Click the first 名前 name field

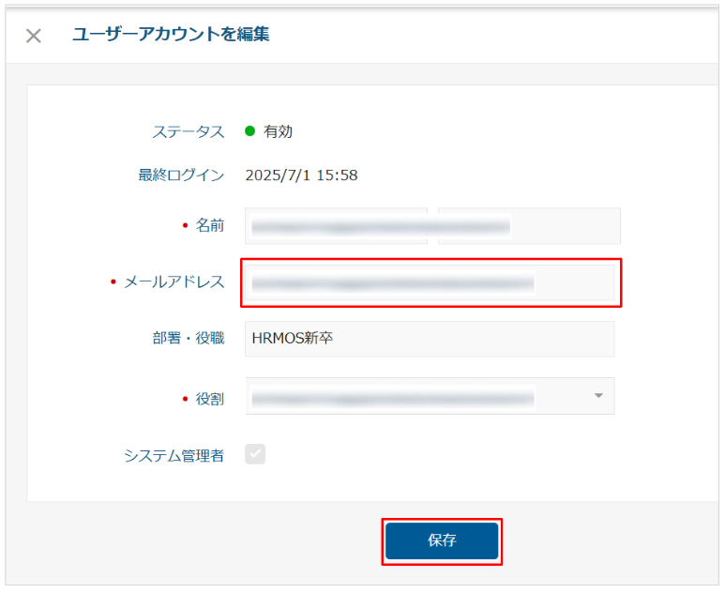pos(335,226)
